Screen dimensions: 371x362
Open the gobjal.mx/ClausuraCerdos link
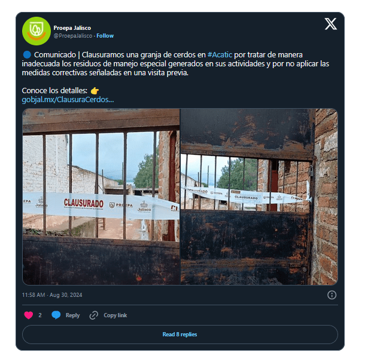[68, 99]
